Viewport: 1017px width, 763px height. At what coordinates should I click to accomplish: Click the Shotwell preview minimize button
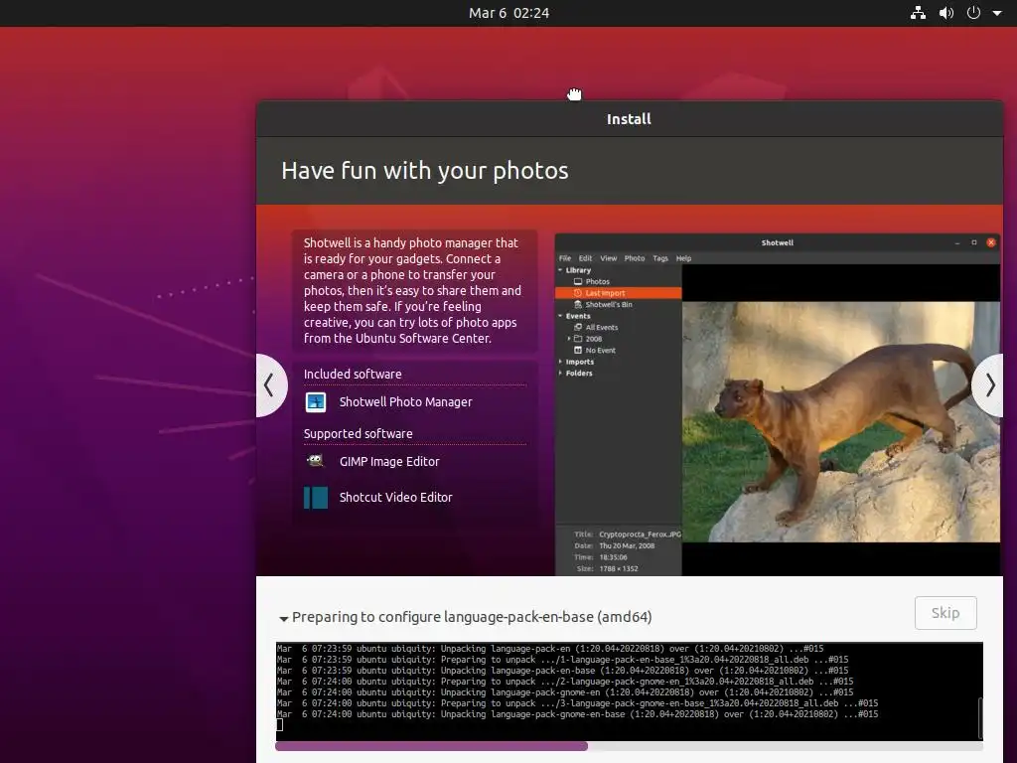[x=956, y=243]
